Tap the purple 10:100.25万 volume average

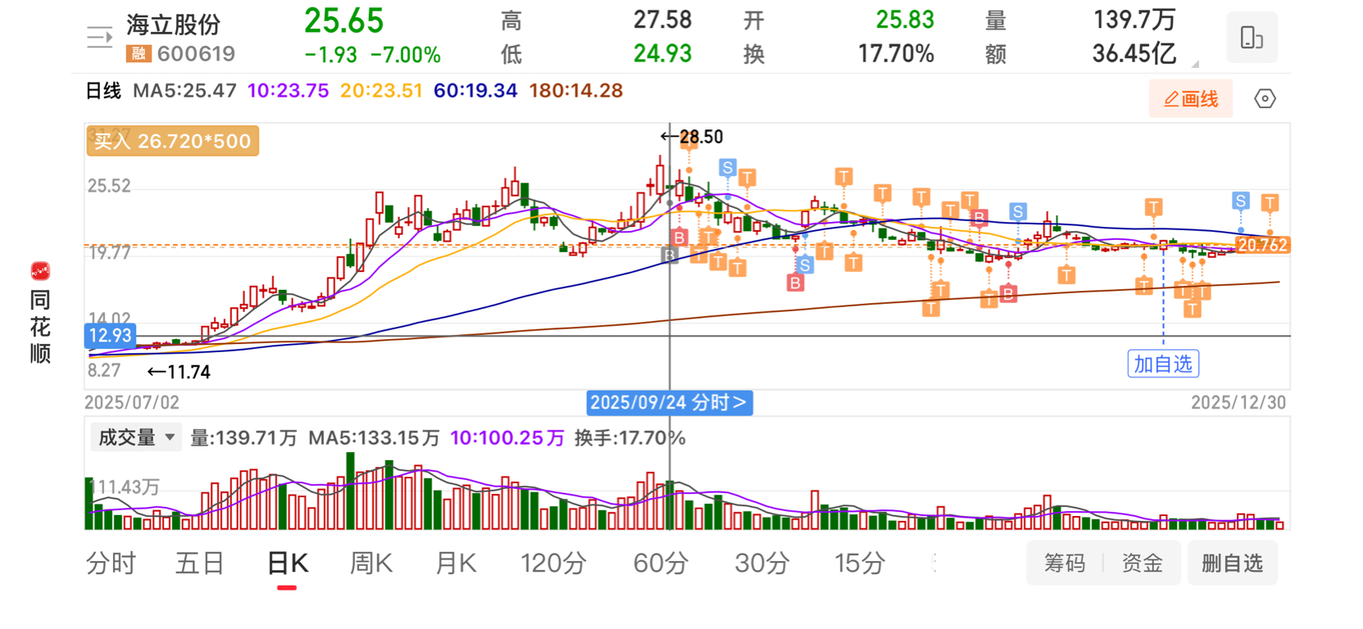pyautogui.click(x=507, y=438)
